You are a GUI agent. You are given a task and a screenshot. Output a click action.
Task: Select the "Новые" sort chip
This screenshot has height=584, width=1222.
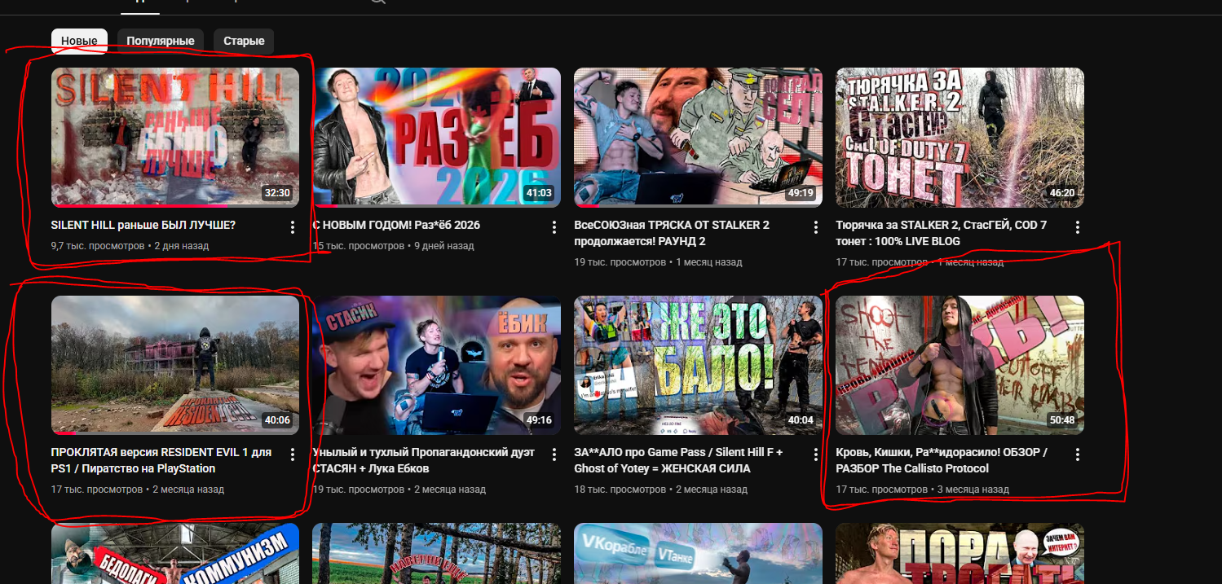[79, 41]
